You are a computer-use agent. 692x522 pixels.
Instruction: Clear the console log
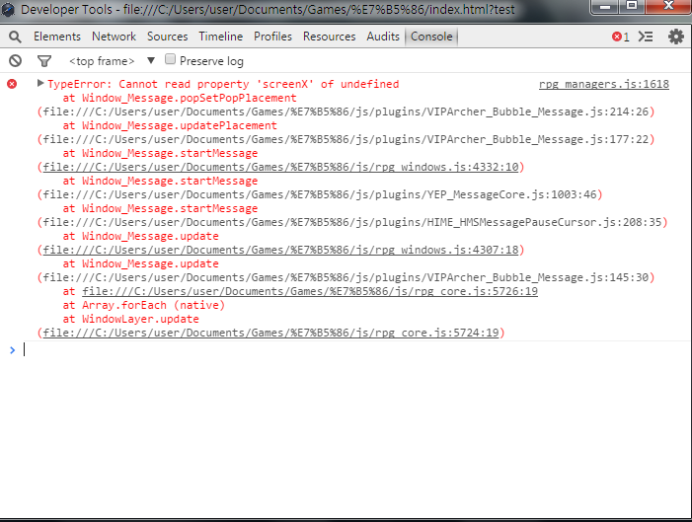click(x=15, y=60)
